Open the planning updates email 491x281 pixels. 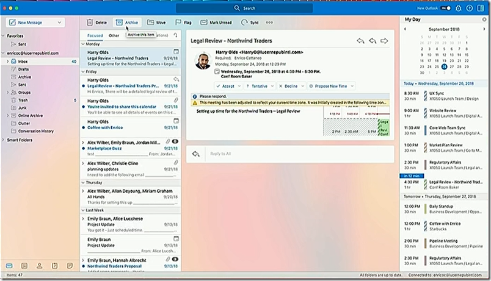click(x=130, y=169)
